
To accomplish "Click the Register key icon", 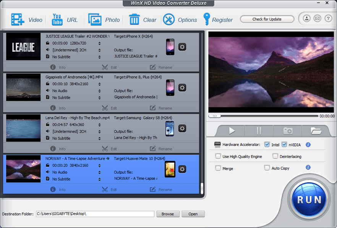I will 207,19.
